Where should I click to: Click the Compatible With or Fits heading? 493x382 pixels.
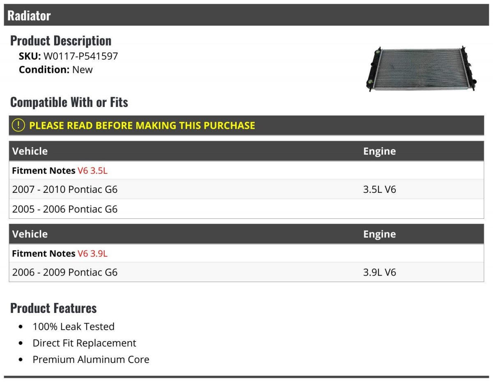coord(69,102)
